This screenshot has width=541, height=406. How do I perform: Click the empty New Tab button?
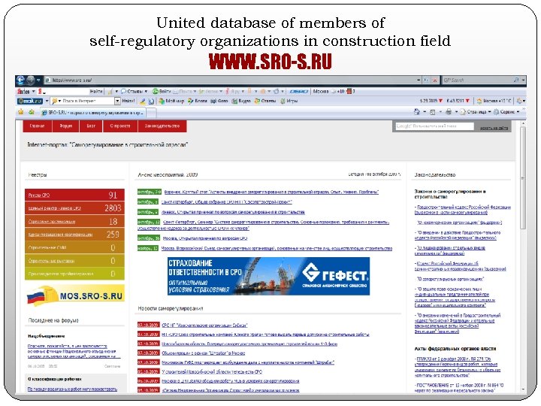(152, 113)
